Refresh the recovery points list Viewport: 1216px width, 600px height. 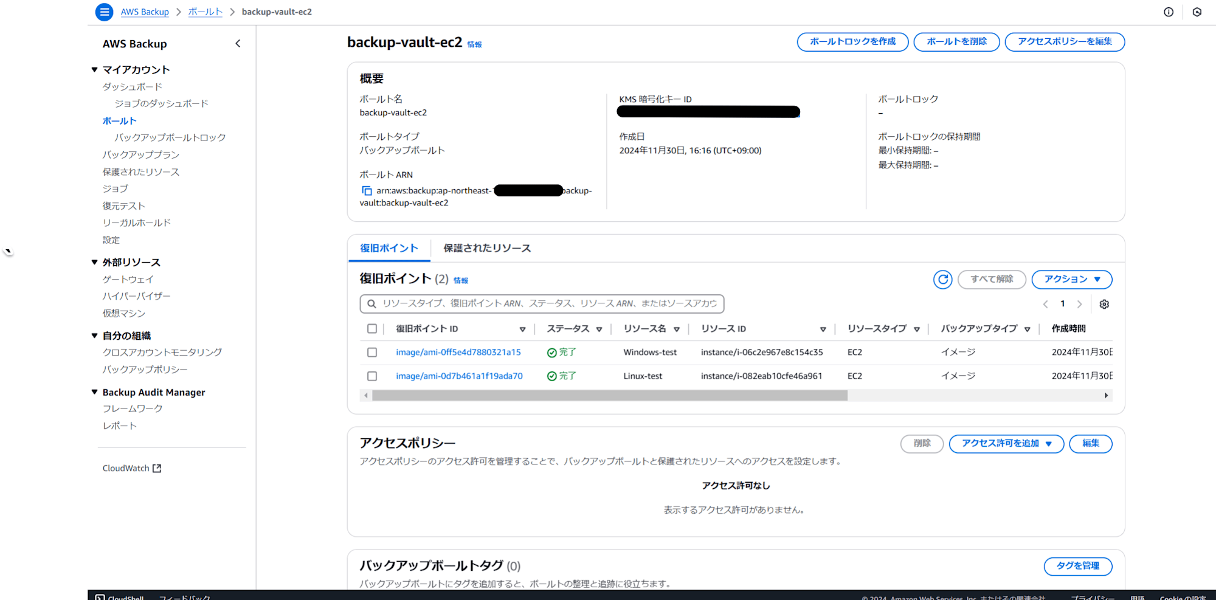943,279
